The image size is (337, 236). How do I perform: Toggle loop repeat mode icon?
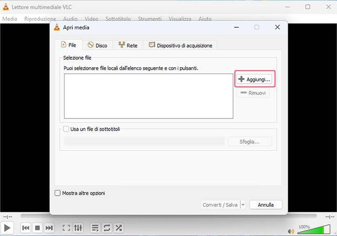coord(107,228)
